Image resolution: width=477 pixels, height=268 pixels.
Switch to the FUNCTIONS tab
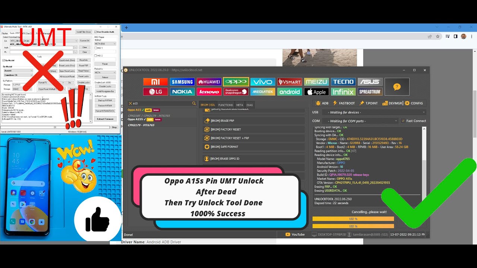tap(225, 105)
